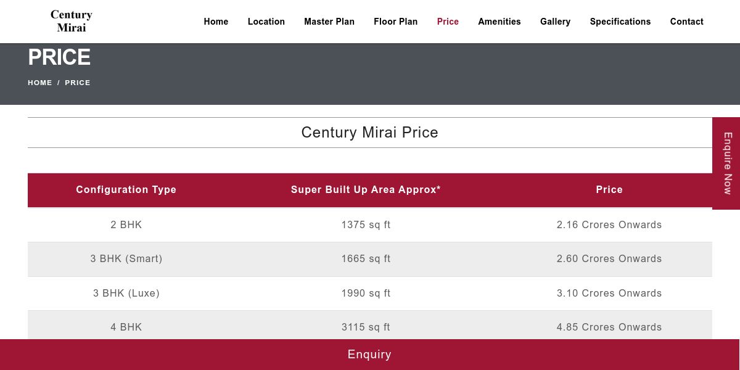The width and height of the screenshot is (740, 370).
Task: Select the Price nav item
Action: tap(448, 22)
